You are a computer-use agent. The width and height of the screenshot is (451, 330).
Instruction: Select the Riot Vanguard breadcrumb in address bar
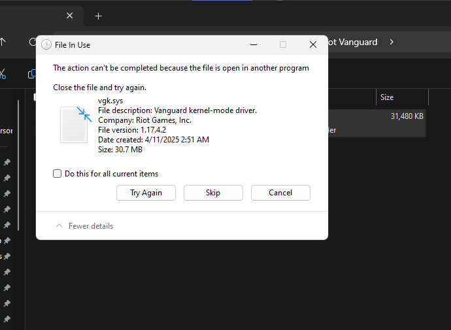[x=353, y=42]
